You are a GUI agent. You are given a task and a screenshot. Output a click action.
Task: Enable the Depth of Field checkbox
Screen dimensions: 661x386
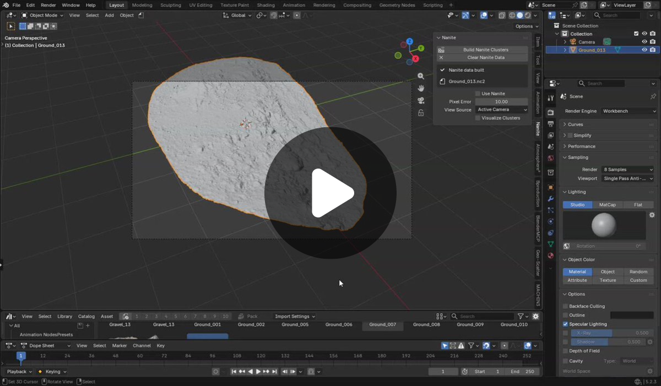click(x=565, y=351)
